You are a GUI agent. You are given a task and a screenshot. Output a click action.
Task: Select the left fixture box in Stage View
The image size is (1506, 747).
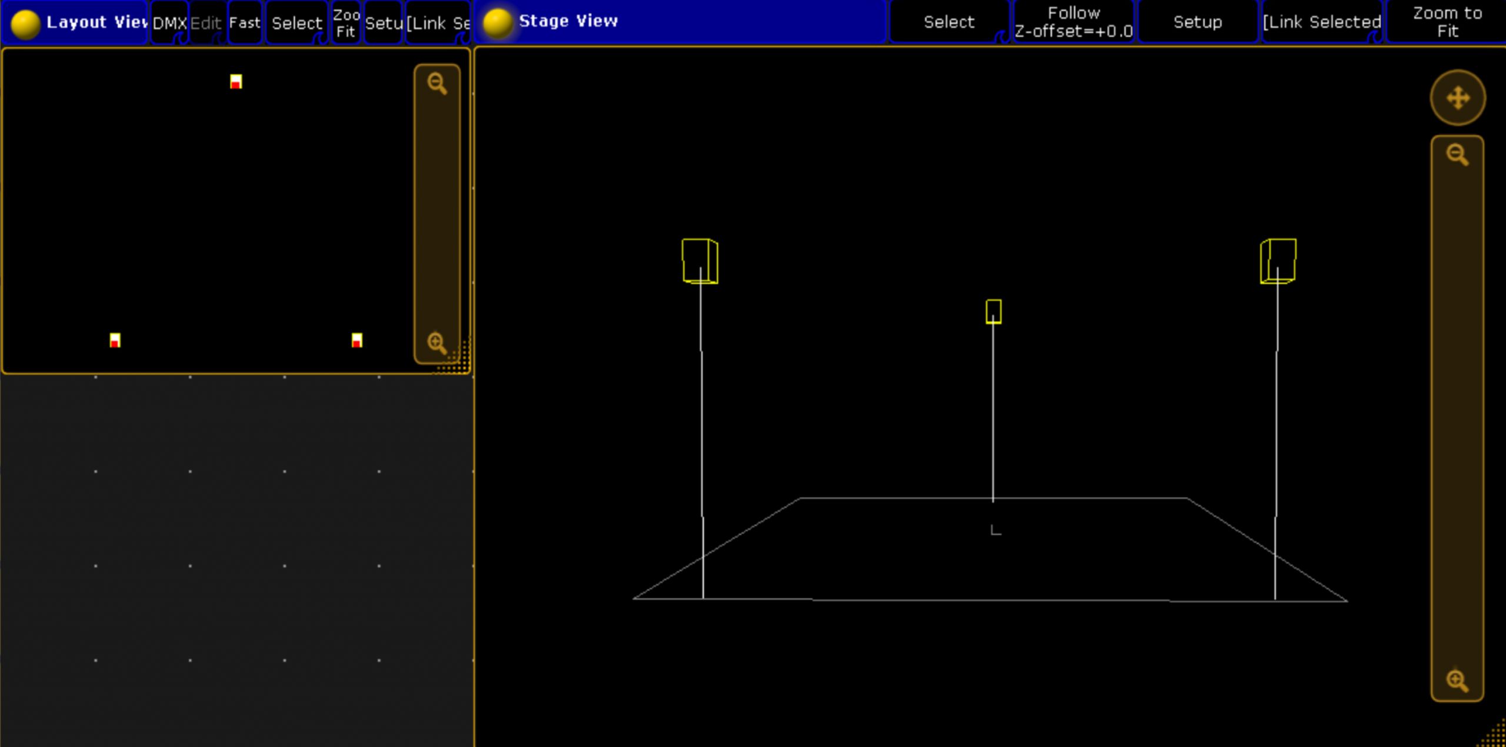tap(699, 261)
